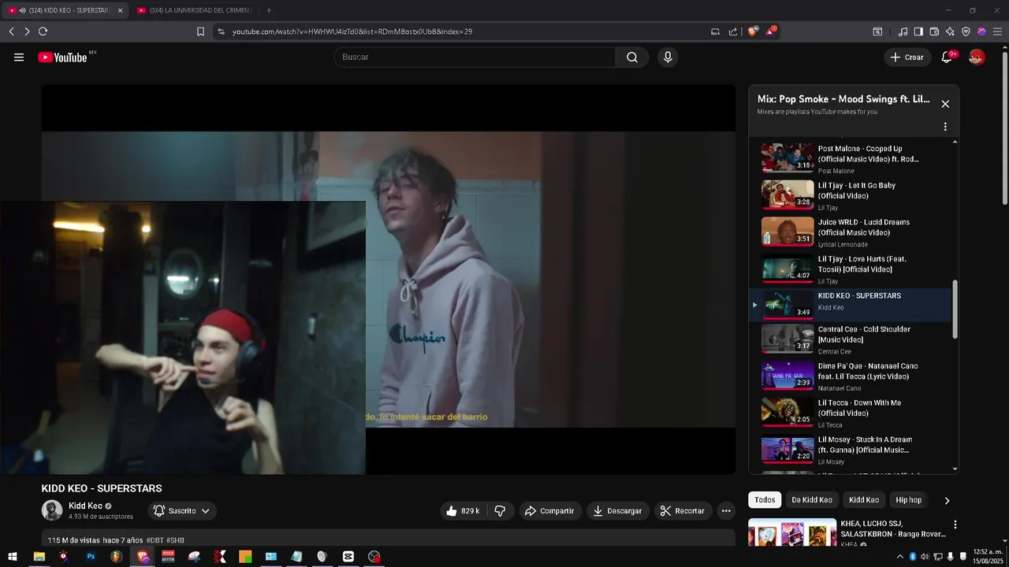
Task: Click the Recortar button
Action: point(683,511)
